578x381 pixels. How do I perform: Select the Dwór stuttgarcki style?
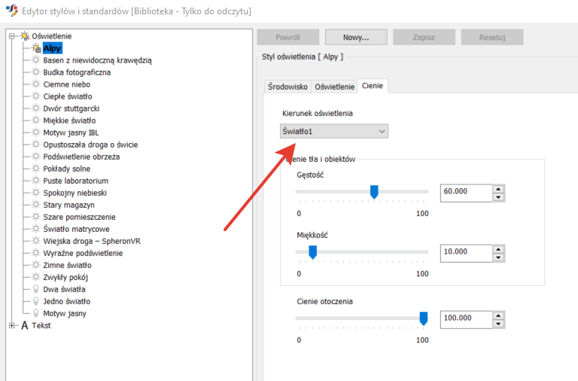(x=71, y=108)
